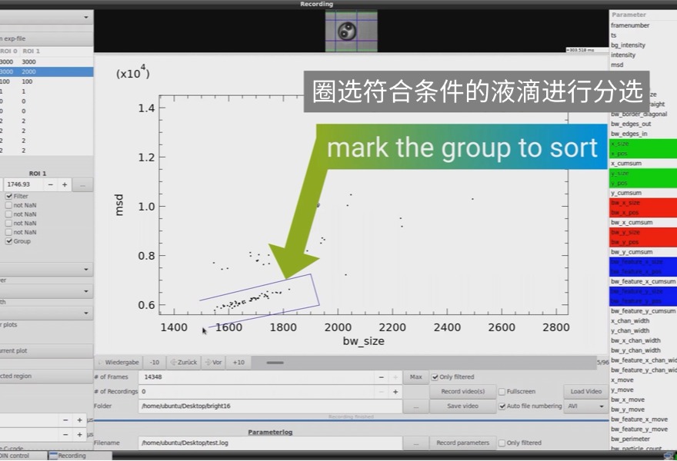Image resolution: width=677 pixels, height=461 pixels.
Task: Select bw_perimeter in the Parameter list
Action: coord(630,439)
